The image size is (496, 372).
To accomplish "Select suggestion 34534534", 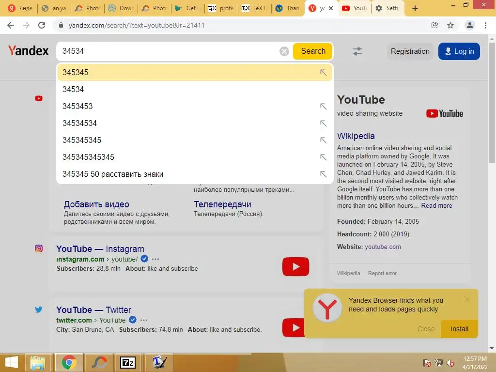I will point(195,123).
